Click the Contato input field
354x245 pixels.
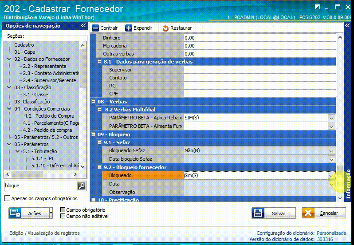tap(260, 78)
